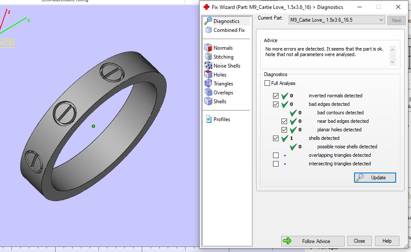Click the red cross Fix Wizard title icon
Screen dimensions: 411x252
click(206, 7)
